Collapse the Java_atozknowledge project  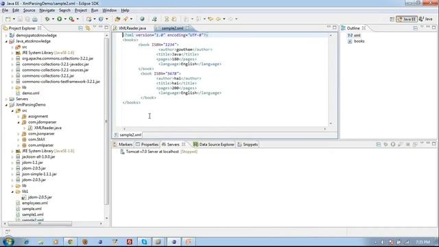point(6,41)
